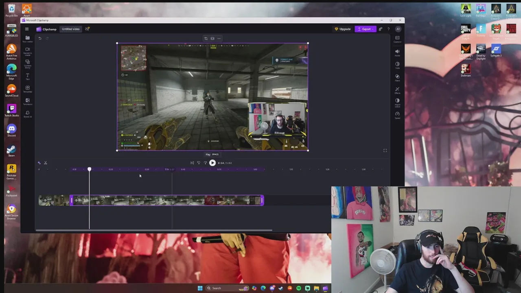Viewport: 521px width, 293px height.
Task: Open the Brand kit panel
Action: [x=28, y=114]
